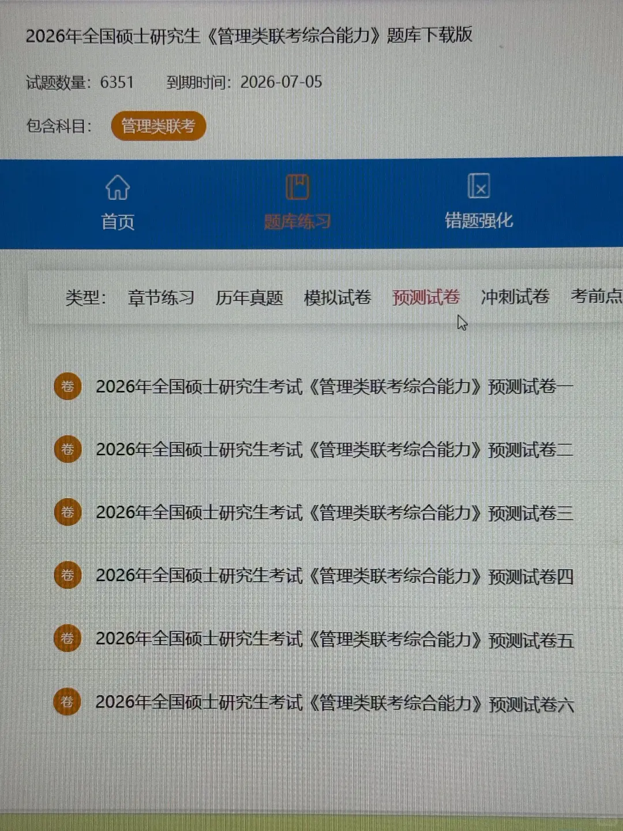Click the 卷 badge beside 预测试卷五
The height and width of the screenshot is (831, 623).
click(67, 638)
